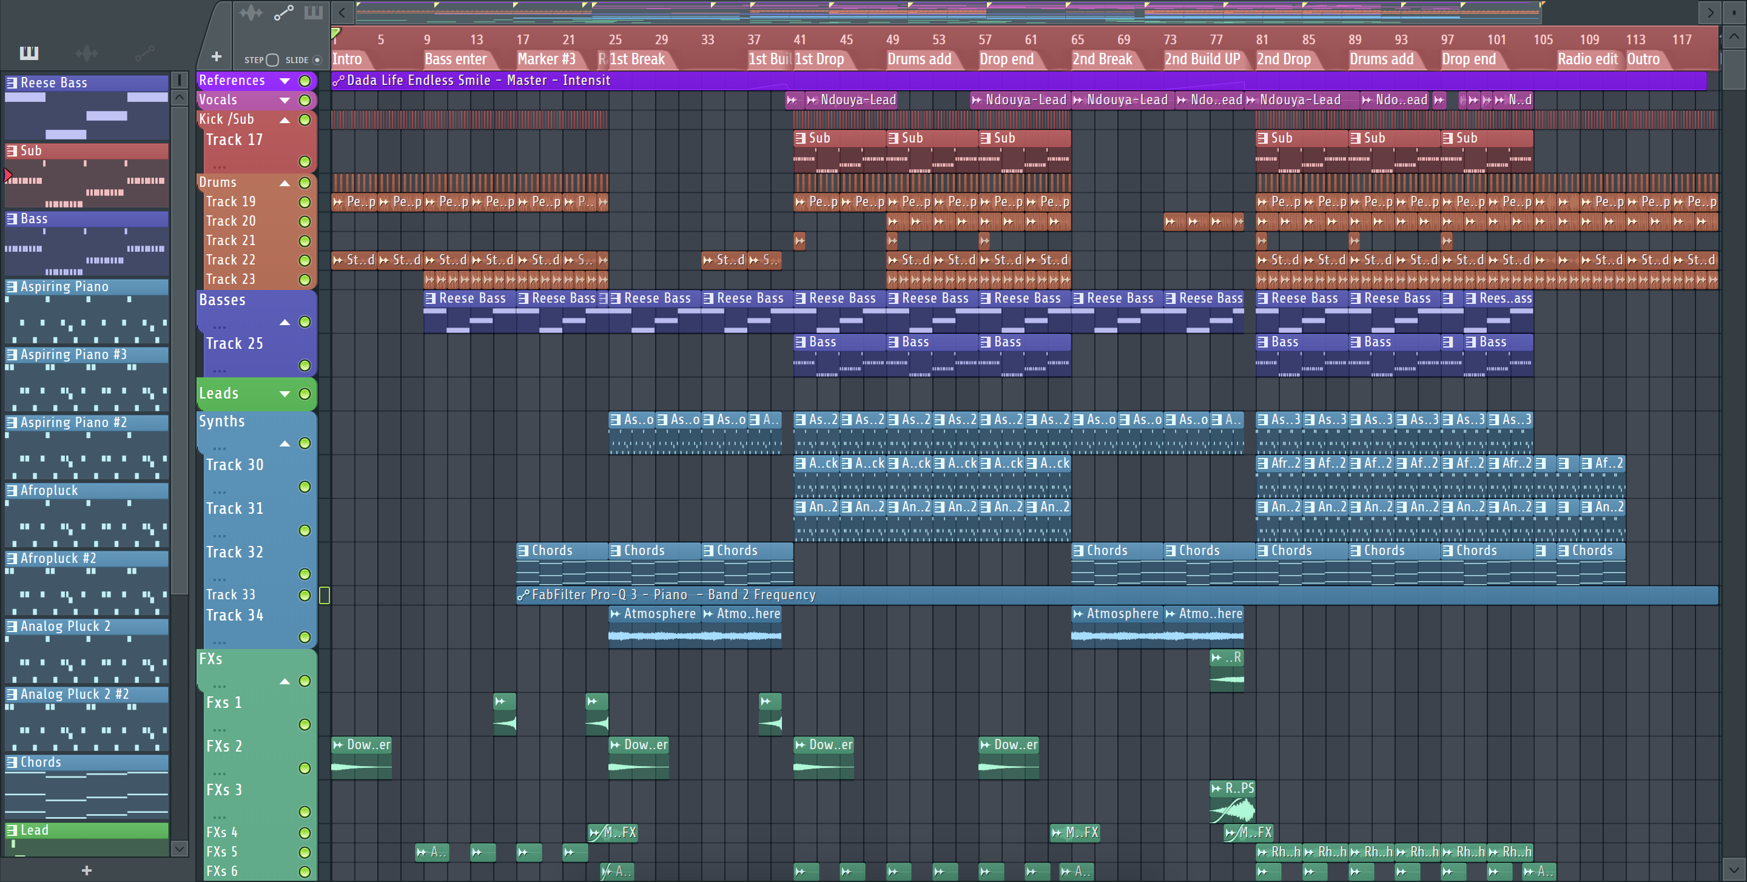Open the Aspiring Piano pattern icon in picker
Screen dimensions: 1747x882
click(12, 287)
